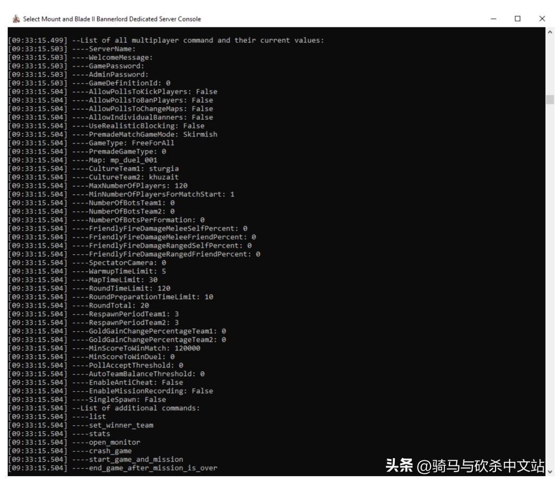The image size is (558, 486).
Task: Click the AdminPassword line
Action: 79,75
